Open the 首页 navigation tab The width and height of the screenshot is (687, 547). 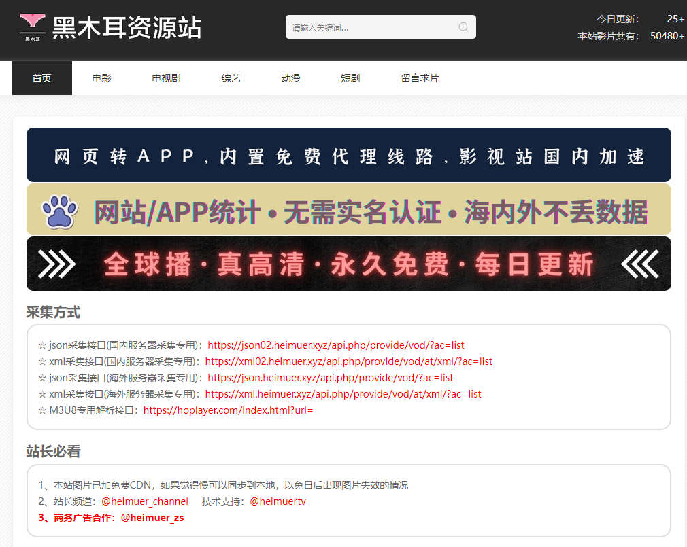point(42,78)
